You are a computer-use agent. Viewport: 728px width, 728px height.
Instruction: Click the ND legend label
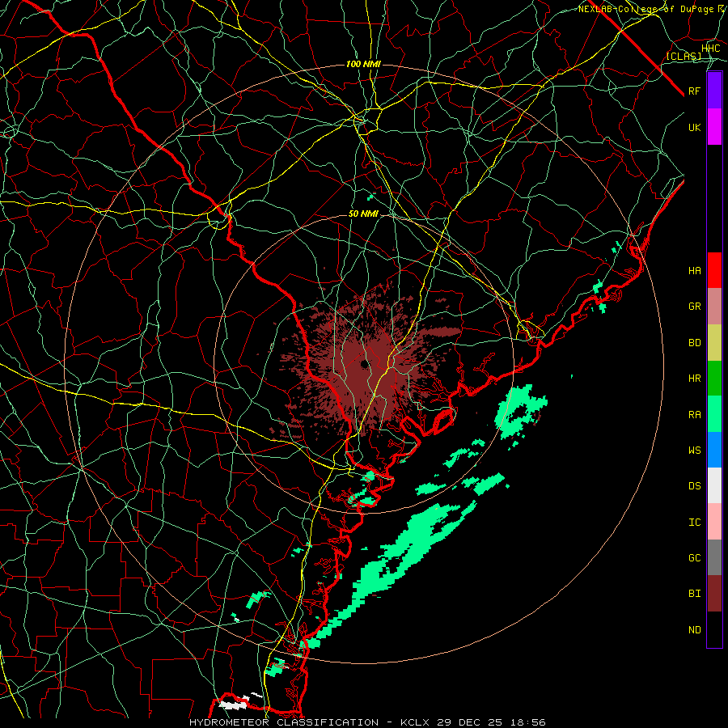[x=695, y=630]
